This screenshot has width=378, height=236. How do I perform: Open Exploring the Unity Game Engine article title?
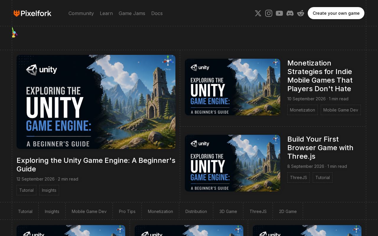[96, 165]
